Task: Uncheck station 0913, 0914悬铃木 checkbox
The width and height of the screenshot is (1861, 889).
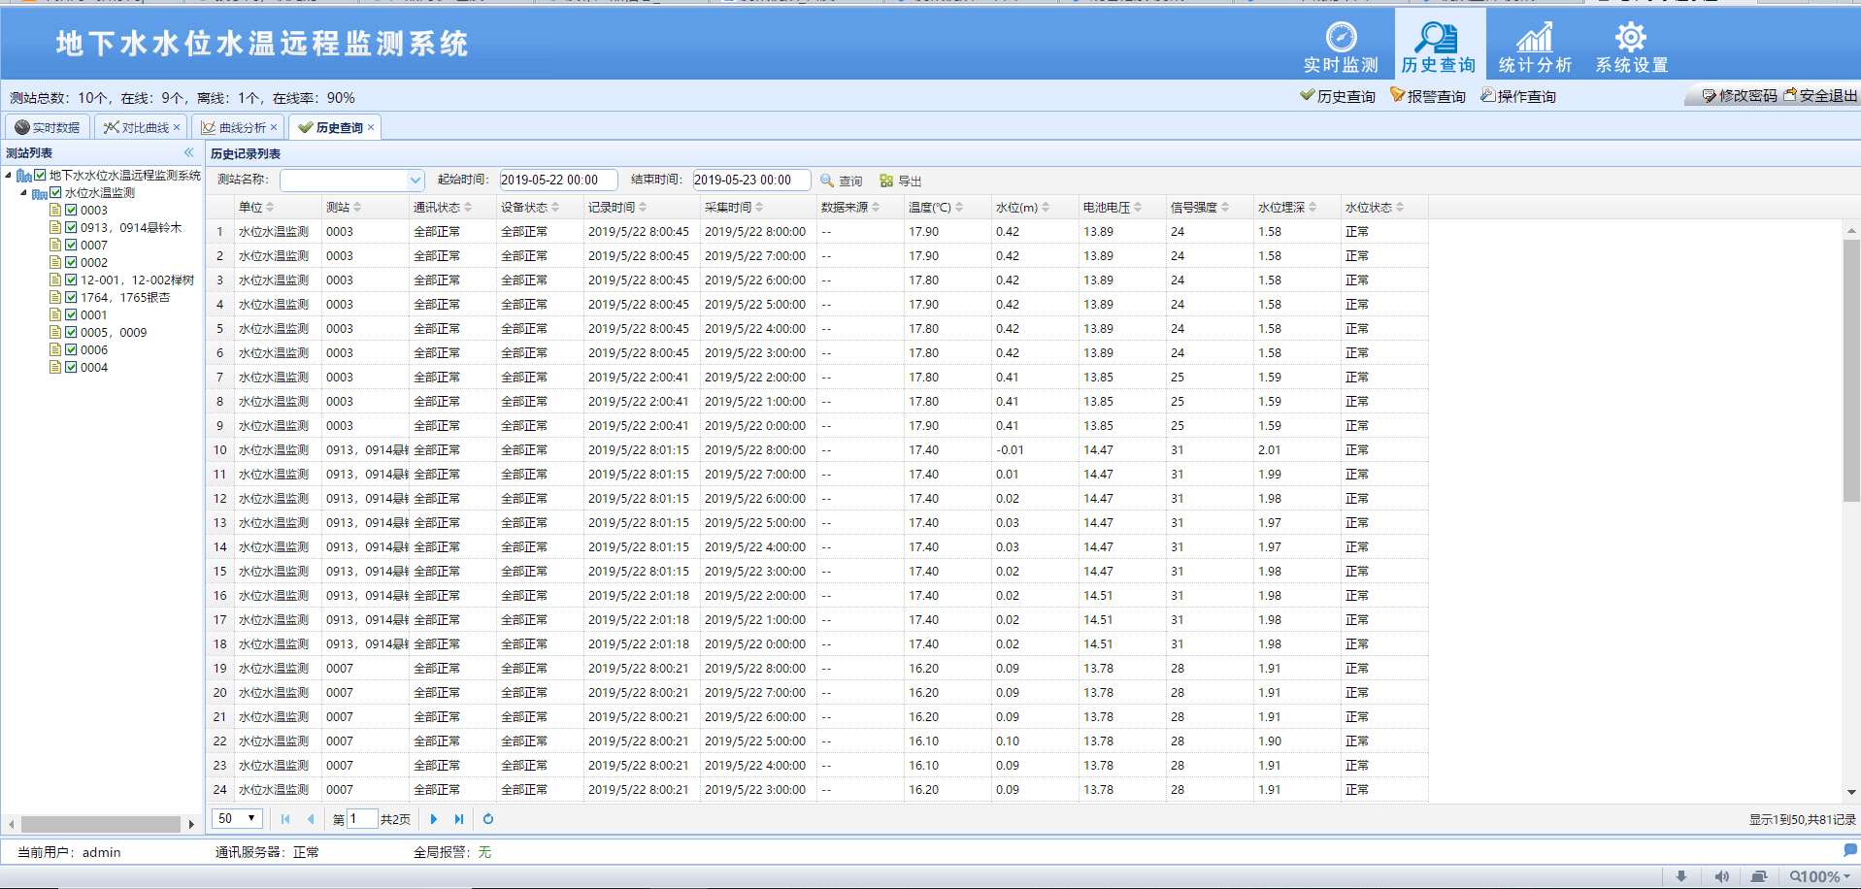Action: [71, 227]
